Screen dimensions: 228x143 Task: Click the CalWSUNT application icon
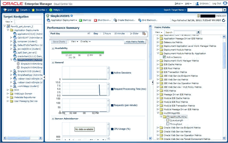click(x=15, y=37)
